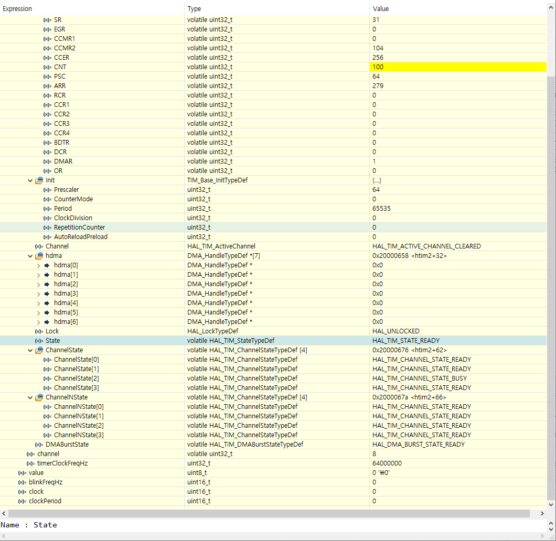
Task: Click the Expression column header
Action: click(18, 8)
